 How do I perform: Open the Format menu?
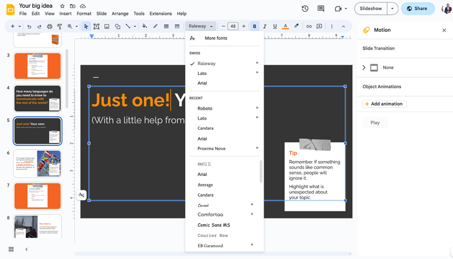[x=84, y=14]
